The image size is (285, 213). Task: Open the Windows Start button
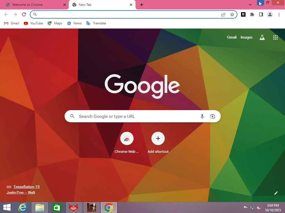7,207
